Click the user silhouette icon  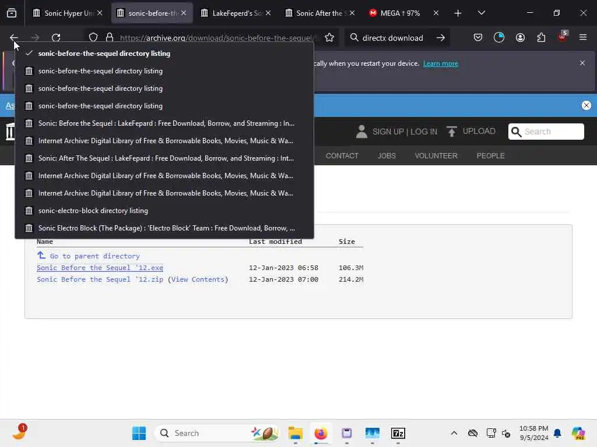(361, 132)
